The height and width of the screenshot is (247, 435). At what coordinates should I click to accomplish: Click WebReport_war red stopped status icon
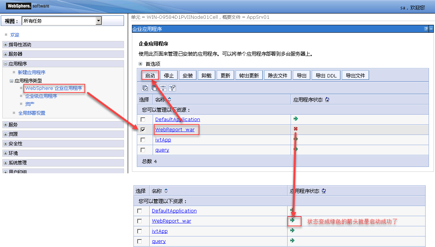(x=296, y=129)
